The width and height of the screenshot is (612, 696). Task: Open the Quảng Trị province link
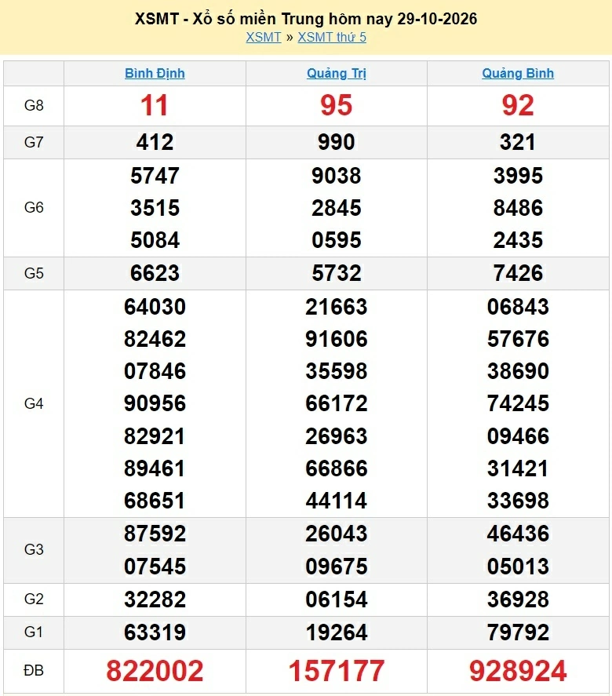(337, 73)
